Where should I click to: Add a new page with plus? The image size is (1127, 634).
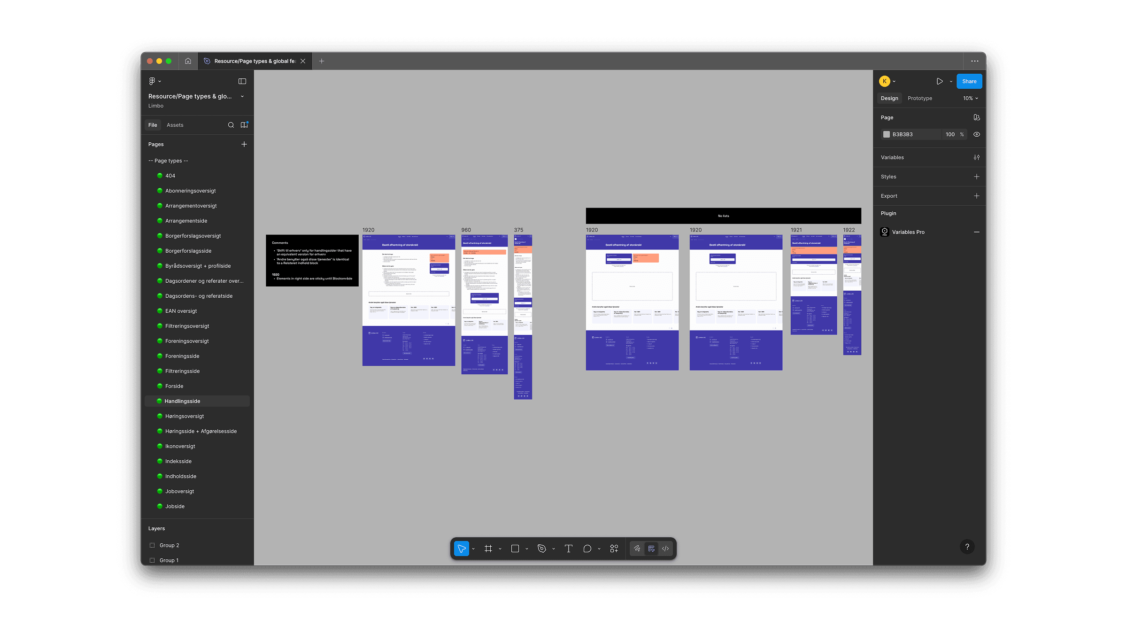coord(244,144)
